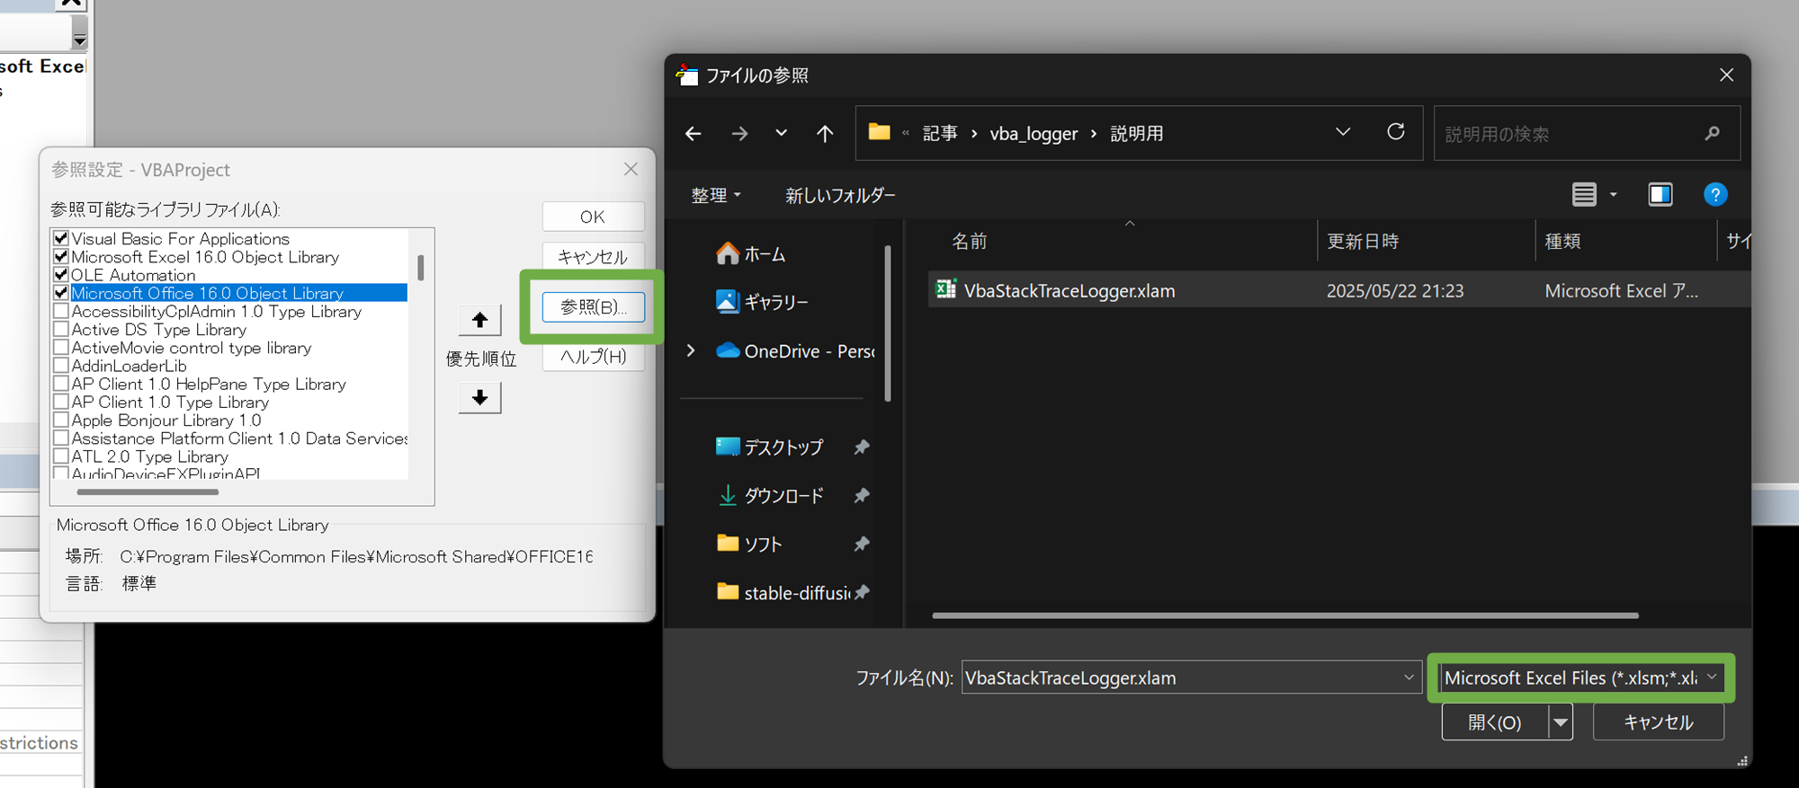
Task: Unpin デスクトップ pin icon
Action: 862,447
